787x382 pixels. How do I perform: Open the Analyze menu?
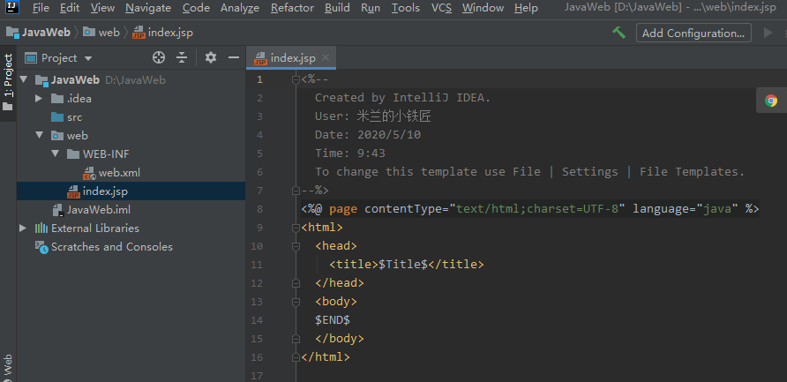tap(240, 8)
